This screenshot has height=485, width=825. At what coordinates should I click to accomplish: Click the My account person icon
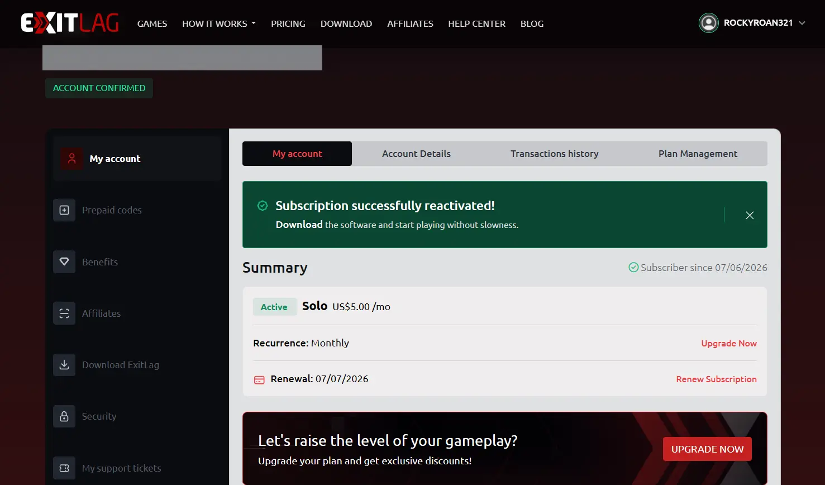coord(71,159)
